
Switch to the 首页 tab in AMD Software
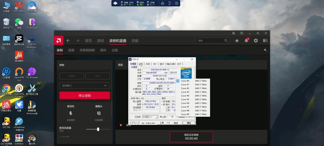[89, 41]
